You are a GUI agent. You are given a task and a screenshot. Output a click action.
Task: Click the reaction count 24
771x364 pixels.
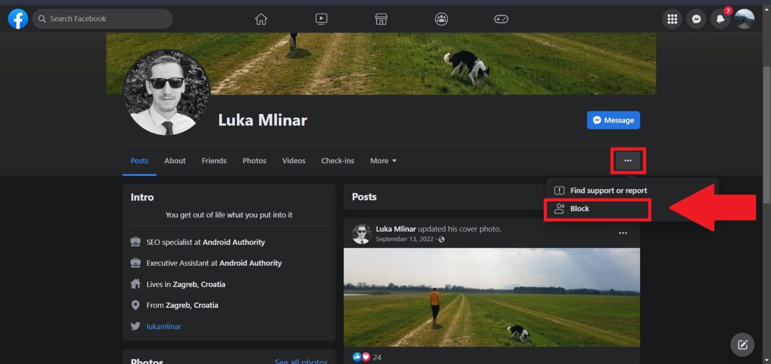pyautogui.click(x=377, y=357)
